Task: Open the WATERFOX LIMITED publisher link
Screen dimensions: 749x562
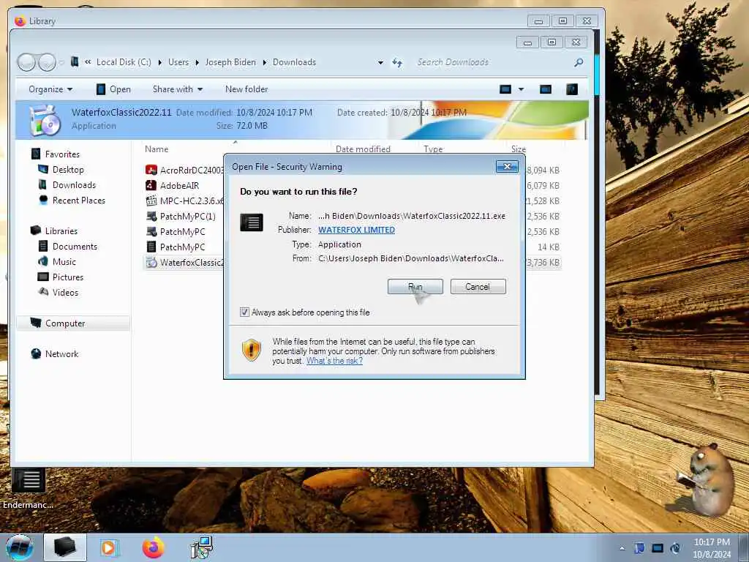Action: pyautogui.click(x=356, y=230)
